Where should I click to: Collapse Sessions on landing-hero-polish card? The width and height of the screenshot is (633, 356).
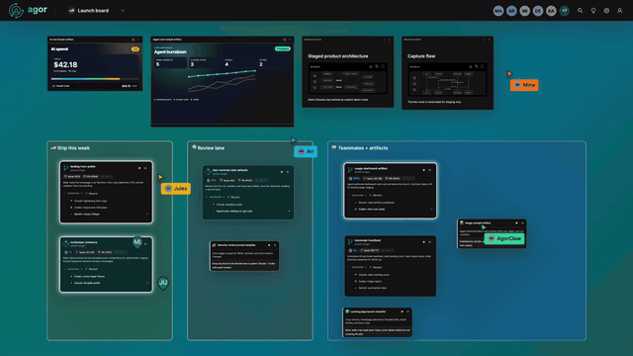65,194
